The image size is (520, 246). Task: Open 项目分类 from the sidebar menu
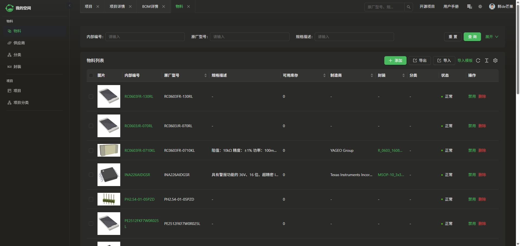[x=21, y=103]
